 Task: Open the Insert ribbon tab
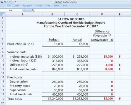pyautogui.click(x=17, y=6)
